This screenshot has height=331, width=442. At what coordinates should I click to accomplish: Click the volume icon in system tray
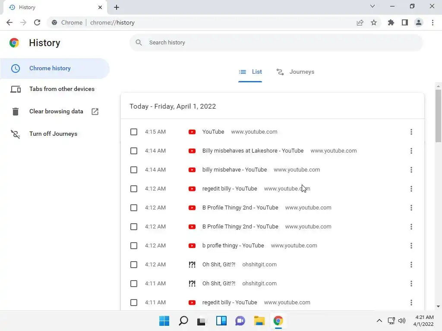(402, 321)
